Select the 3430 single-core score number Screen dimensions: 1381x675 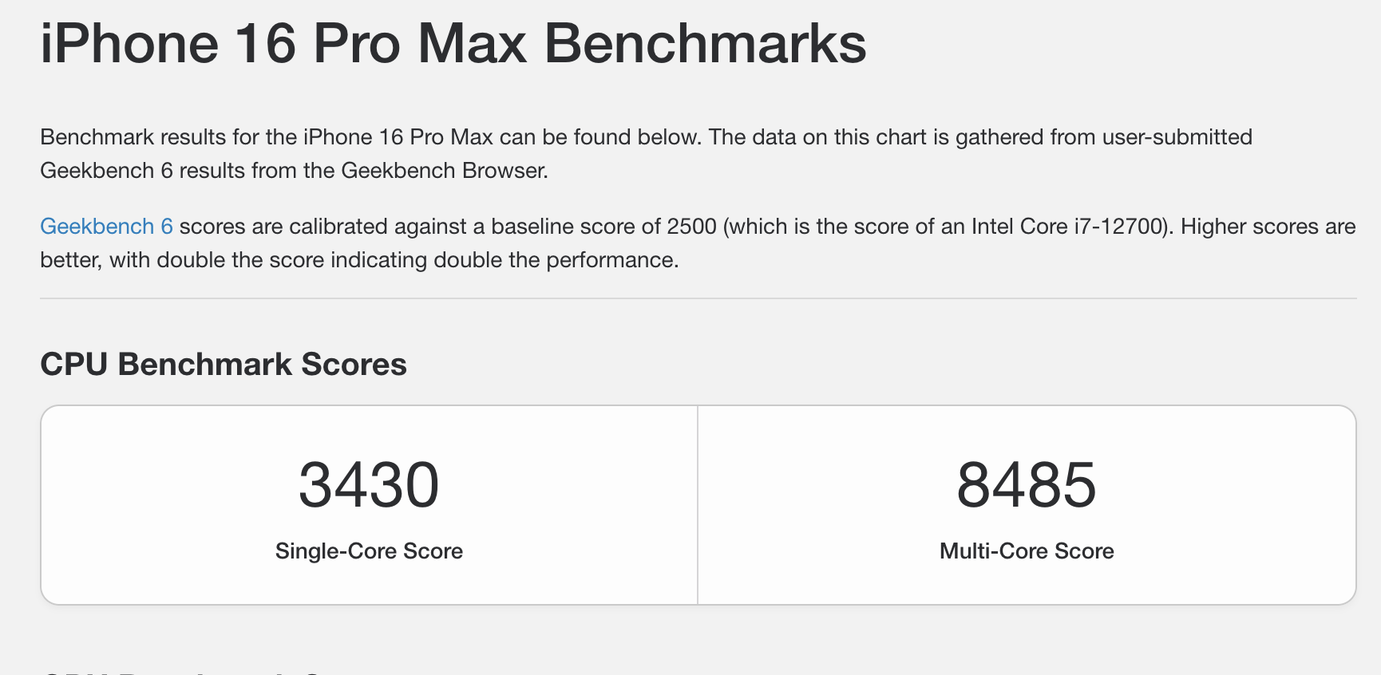click(369, 485)
